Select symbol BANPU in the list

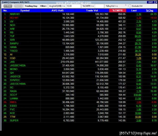point(14,44)
